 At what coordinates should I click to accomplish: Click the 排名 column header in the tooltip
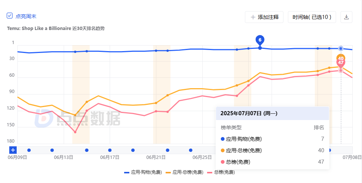[x=319, y=127]
